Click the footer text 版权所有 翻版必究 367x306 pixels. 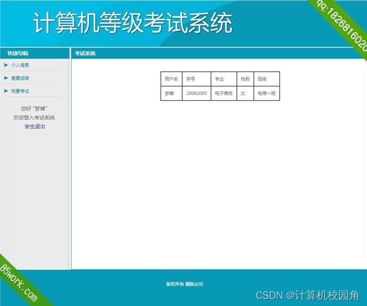click(x=185, y=284)
